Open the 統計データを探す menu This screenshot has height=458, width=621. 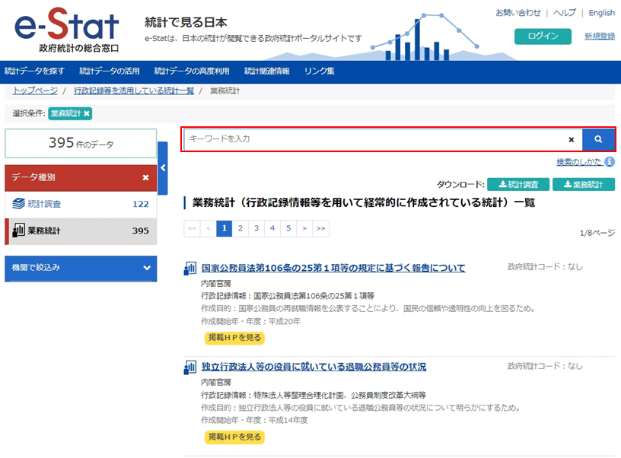(x=34, y=71)
